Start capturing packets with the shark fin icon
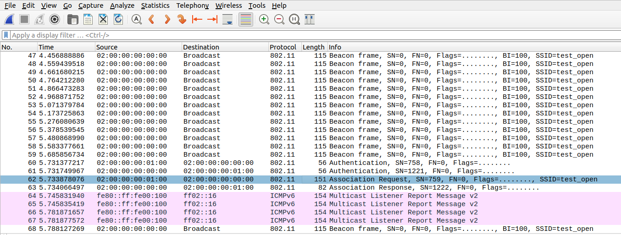The width and height of the screenshot is (621, 235). 10,19
